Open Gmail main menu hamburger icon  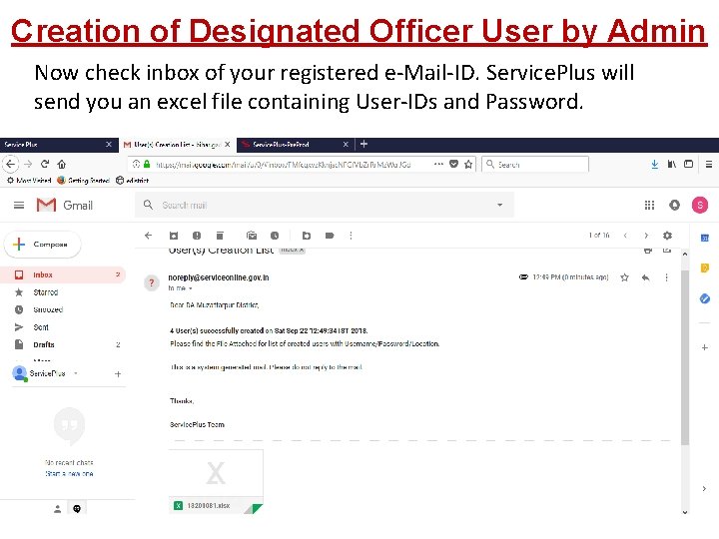[19, 205]
